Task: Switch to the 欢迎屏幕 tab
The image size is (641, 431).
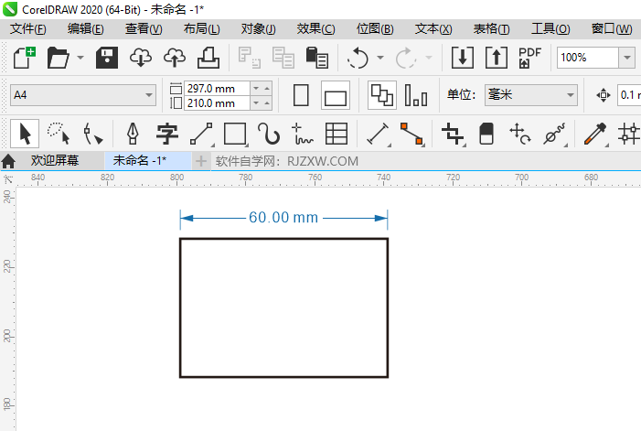Action: click(55, 161)
